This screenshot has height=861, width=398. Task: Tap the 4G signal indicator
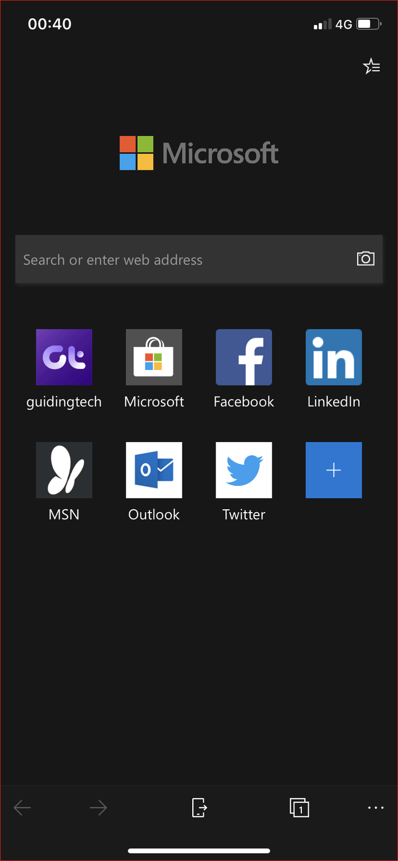point(344,24)
